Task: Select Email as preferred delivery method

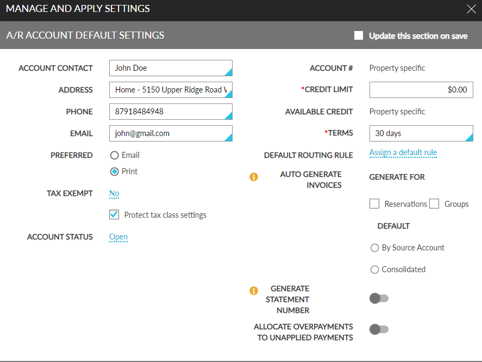Action: [114, 155]
